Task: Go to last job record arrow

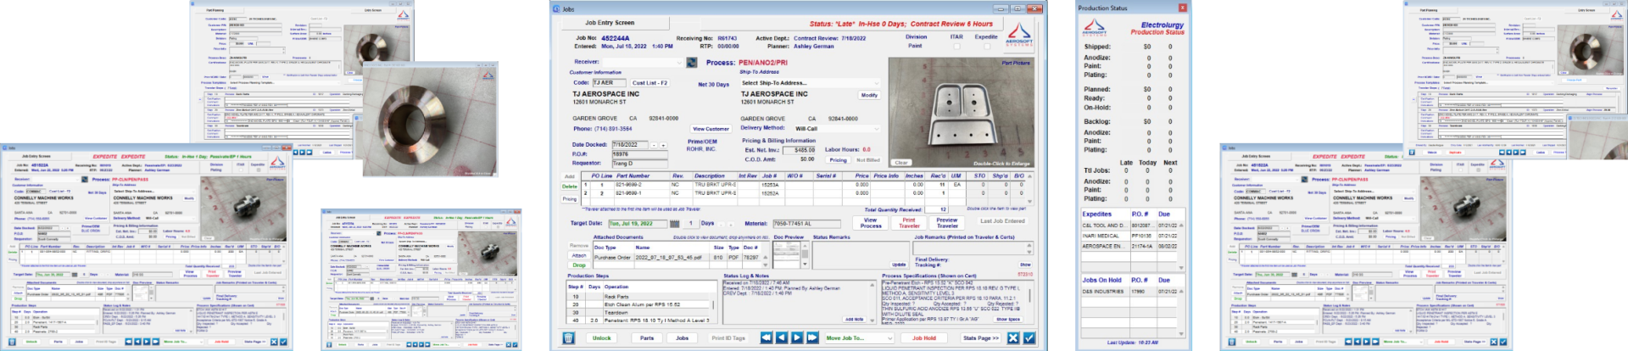Action: click(x=813, y=337)
